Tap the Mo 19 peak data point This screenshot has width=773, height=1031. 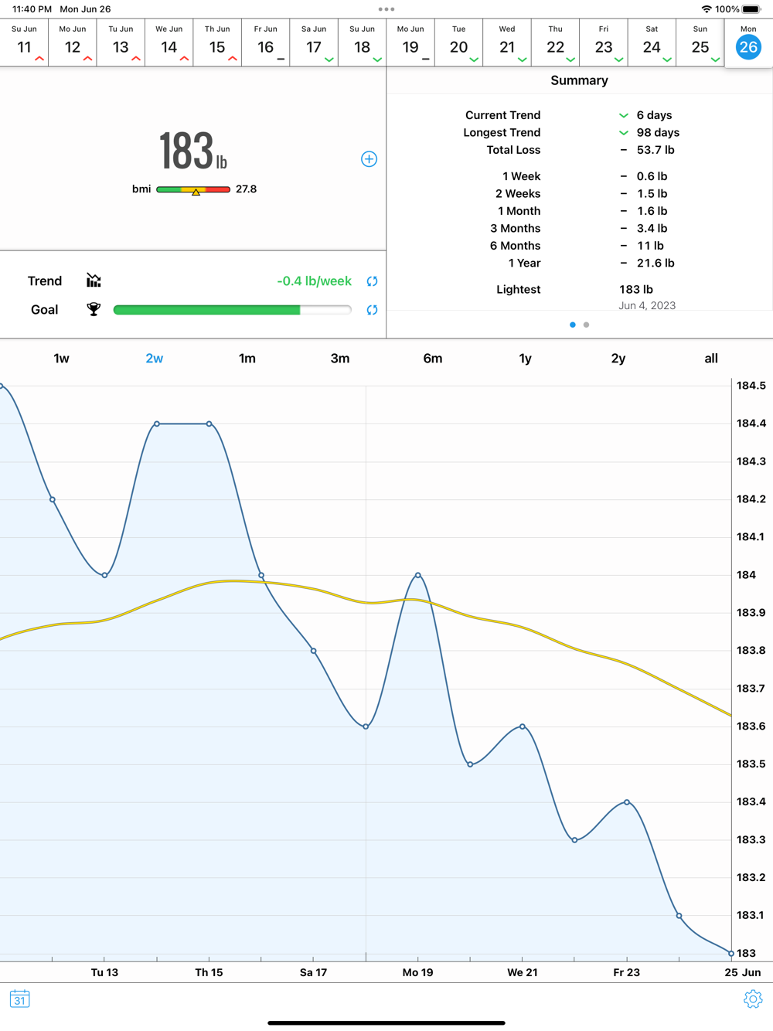[x=418, y=575]
